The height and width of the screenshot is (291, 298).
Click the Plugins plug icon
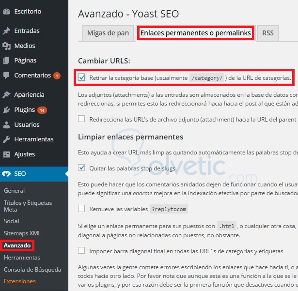[x=6, y=110]
